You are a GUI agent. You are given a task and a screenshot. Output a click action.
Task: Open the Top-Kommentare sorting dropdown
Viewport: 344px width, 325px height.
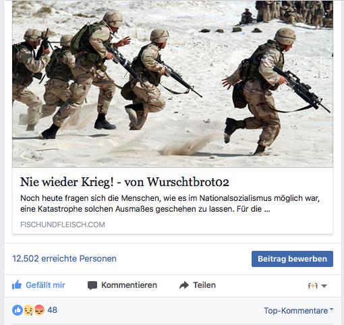coord(298,311)
